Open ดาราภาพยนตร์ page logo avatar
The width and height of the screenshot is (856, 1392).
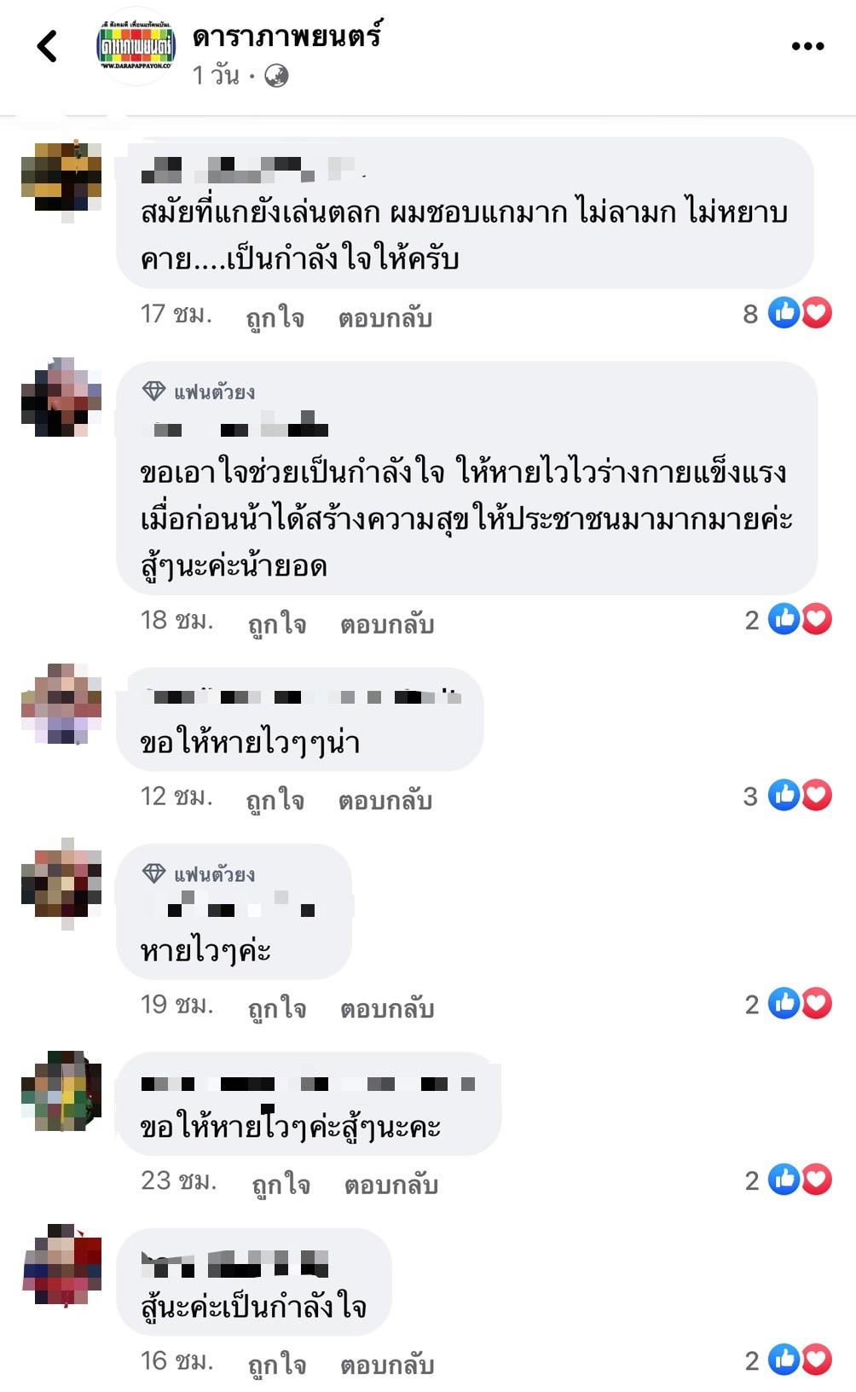coord(135,47)
